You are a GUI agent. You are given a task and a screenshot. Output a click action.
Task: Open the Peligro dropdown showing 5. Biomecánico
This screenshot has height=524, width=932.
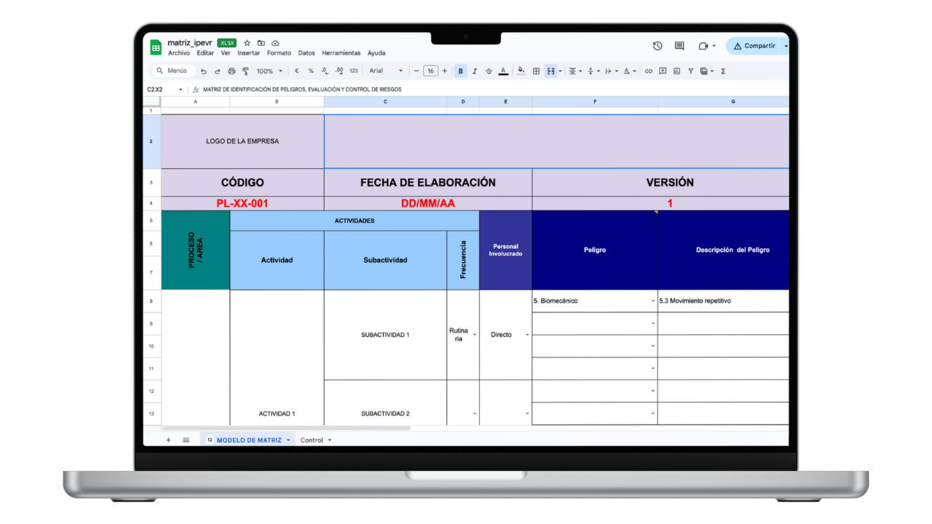(652, 301)
